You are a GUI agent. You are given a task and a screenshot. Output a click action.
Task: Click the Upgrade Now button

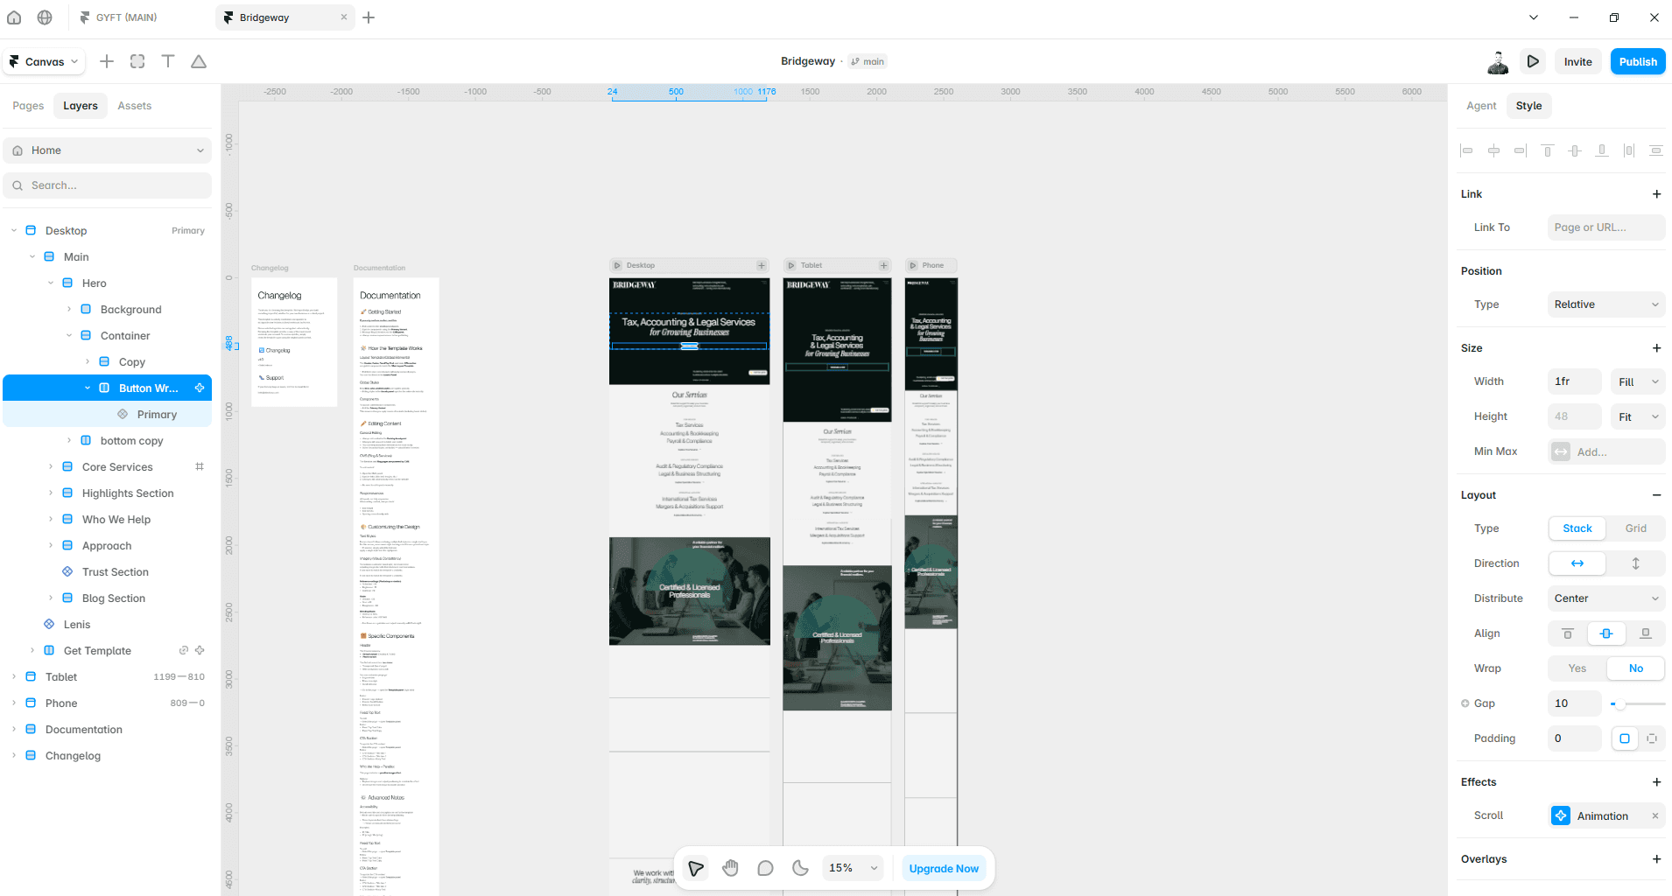944,868
